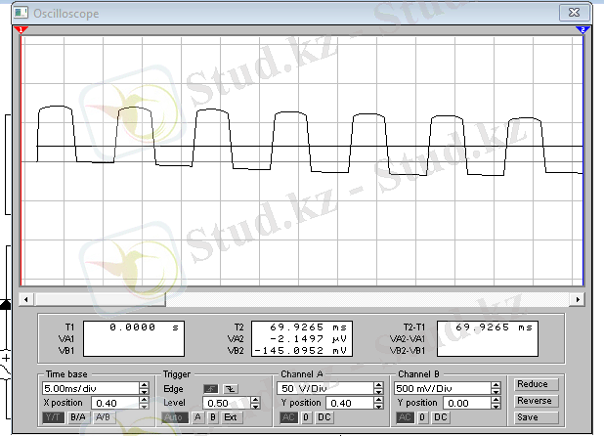
Task: Decrease the time base scale with down arrow
Action: coord(144,391)
